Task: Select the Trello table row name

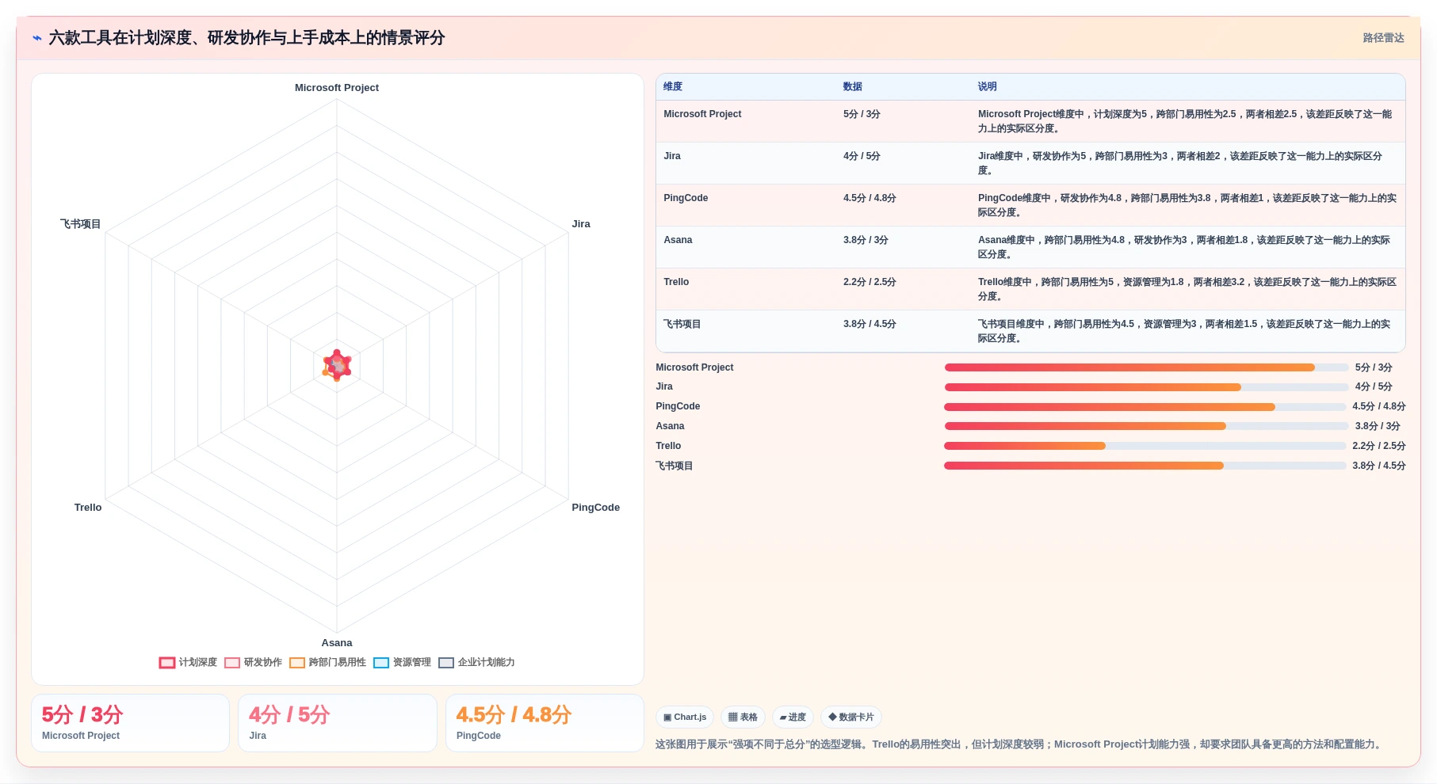Action: click(x=676, y=282)
